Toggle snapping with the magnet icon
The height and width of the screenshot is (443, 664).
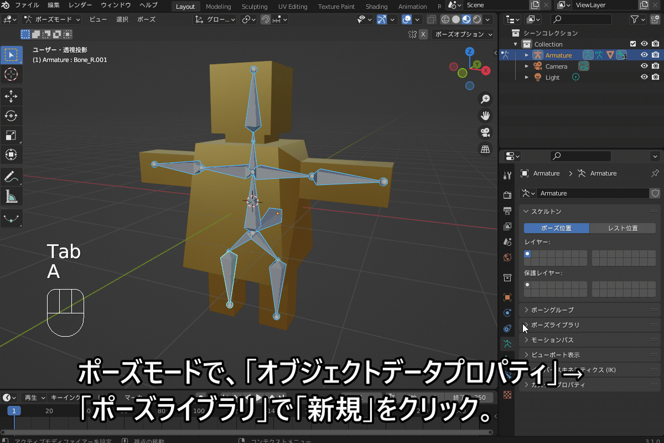266,19
